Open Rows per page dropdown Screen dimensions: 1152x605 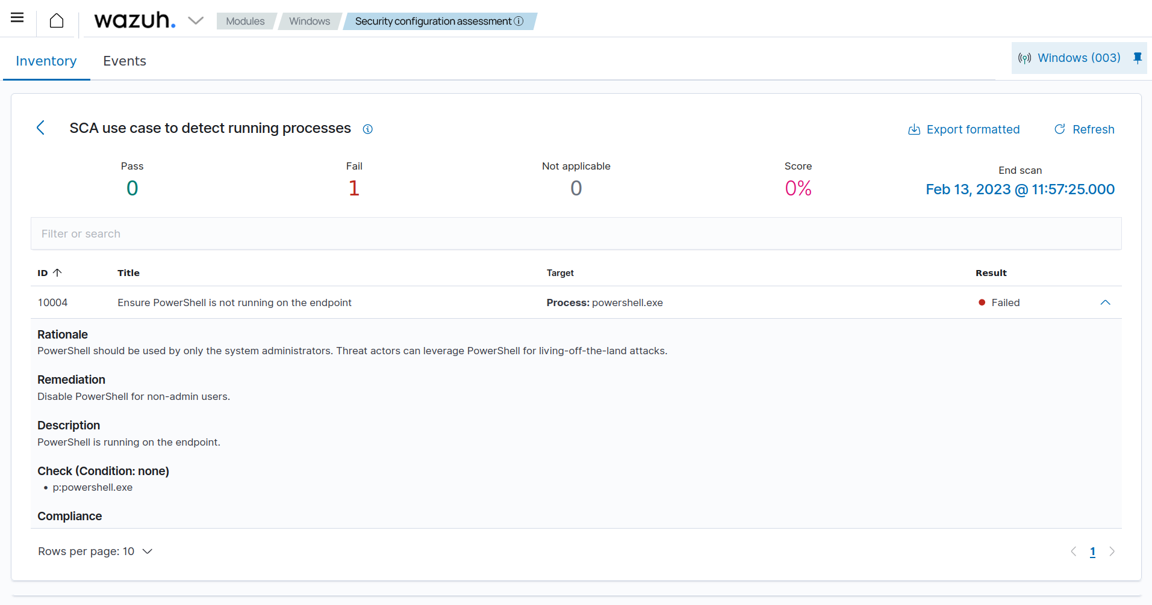(95, 551)
